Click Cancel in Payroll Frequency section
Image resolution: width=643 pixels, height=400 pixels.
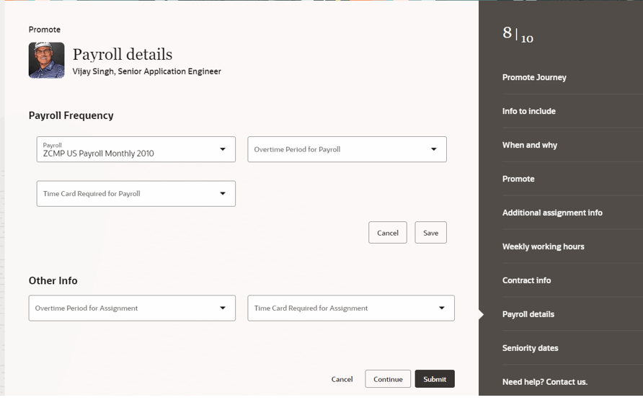(388, 232)
